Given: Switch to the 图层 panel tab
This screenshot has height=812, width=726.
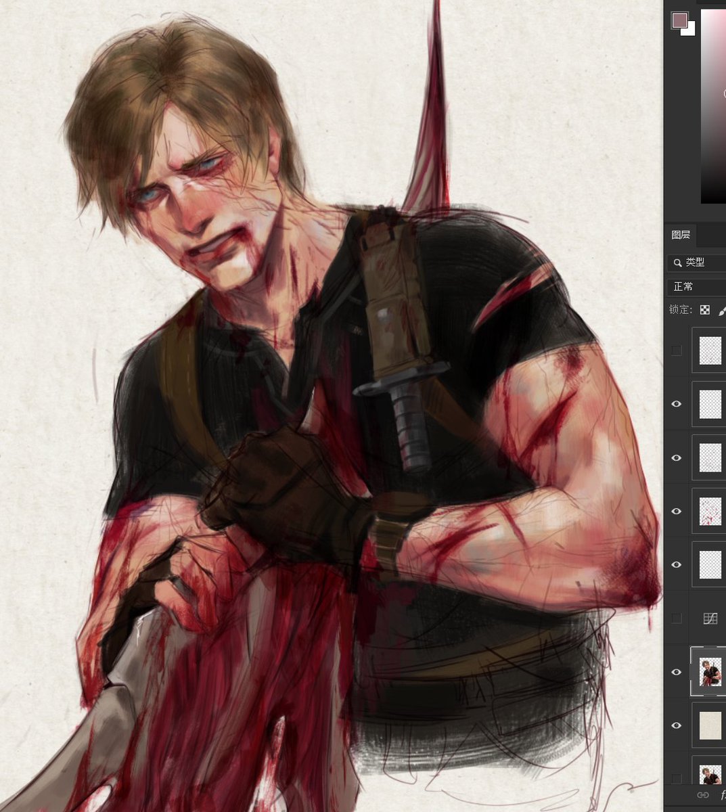Looking at the screenshot, I should click(x=681, y=235).
